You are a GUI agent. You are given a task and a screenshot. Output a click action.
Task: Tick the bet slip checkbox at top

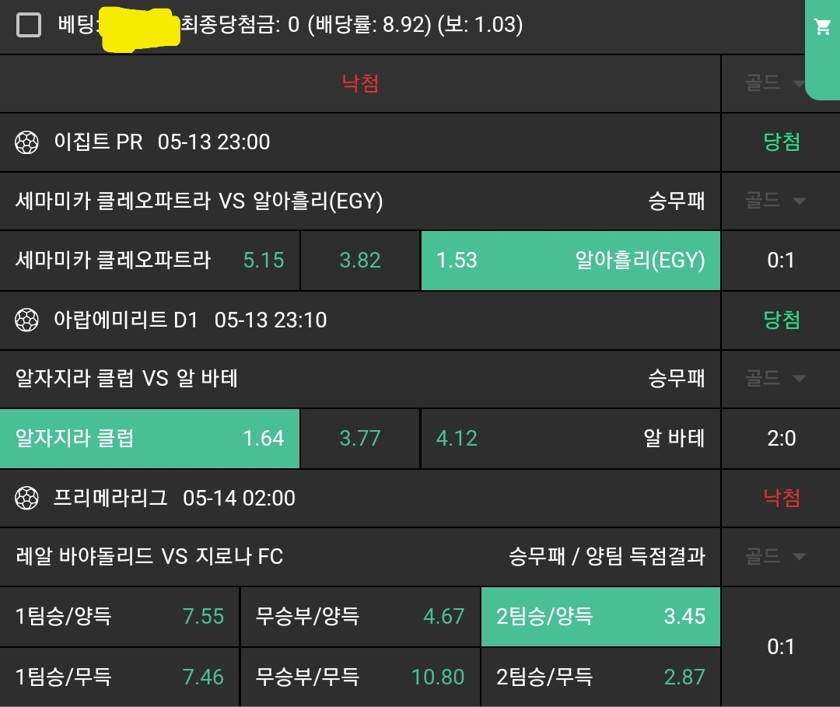[29, 26]
